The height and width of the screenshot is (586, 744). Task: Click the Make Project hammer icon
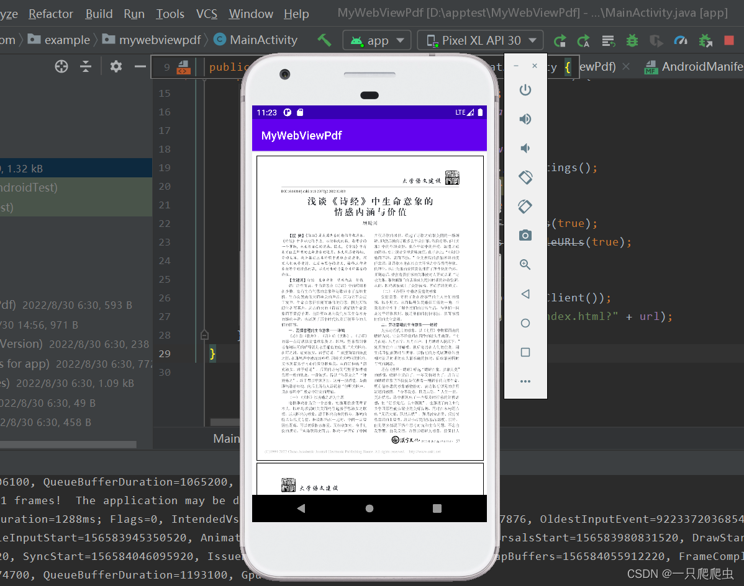325,40
